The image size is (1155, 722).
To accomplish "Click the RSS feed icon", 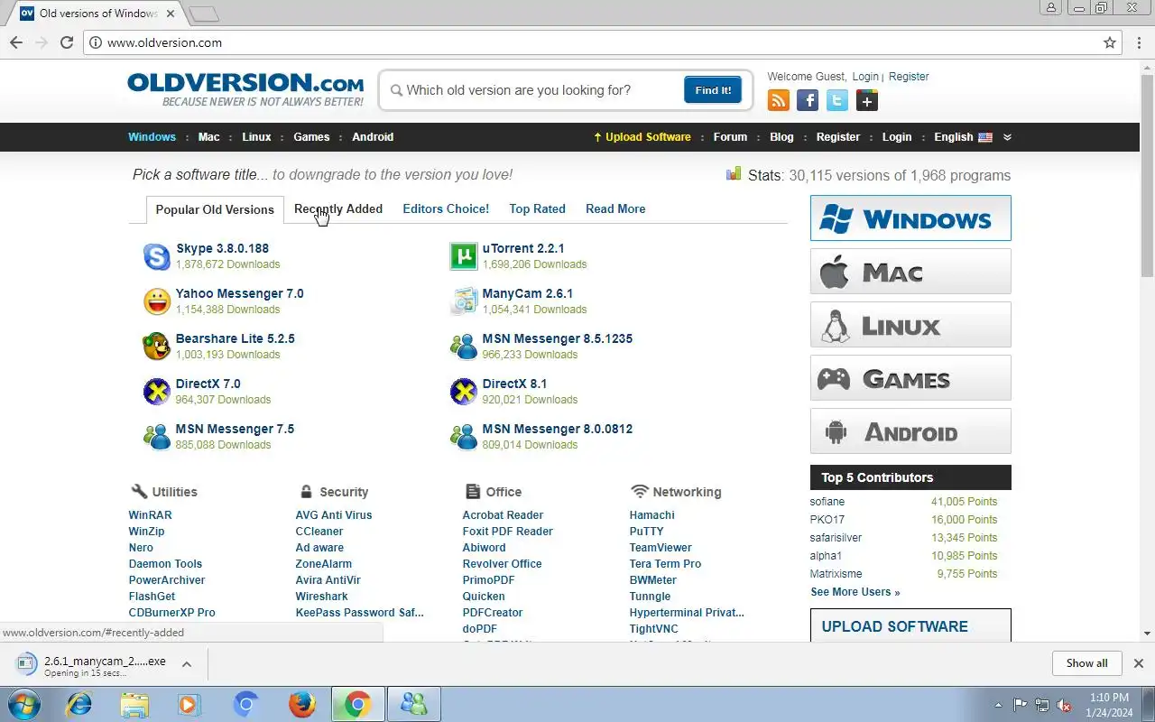I will 779,100.
